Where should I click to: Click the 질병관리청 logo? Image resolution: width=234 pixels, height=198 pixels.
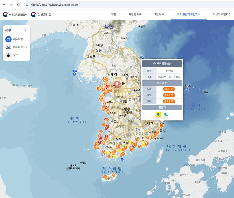41,14
